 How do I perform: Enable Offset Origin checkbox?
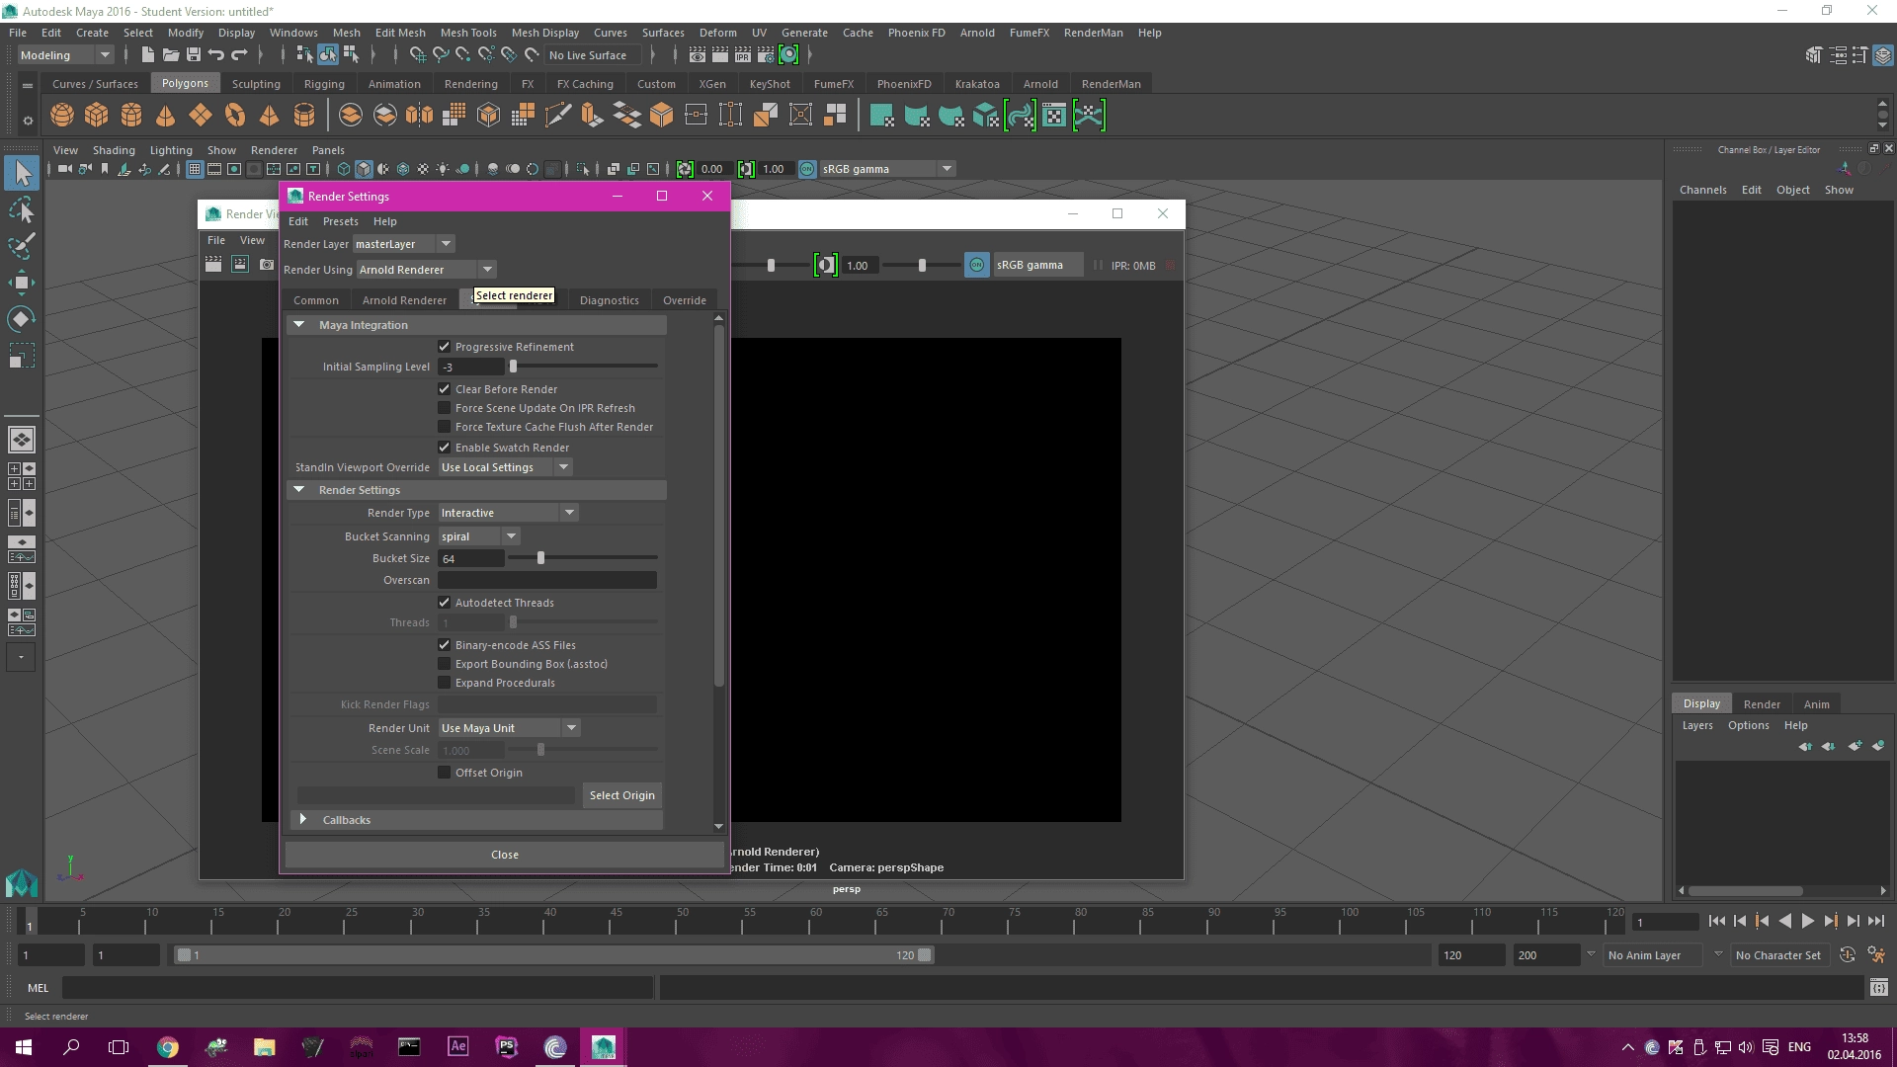point(445,773)
